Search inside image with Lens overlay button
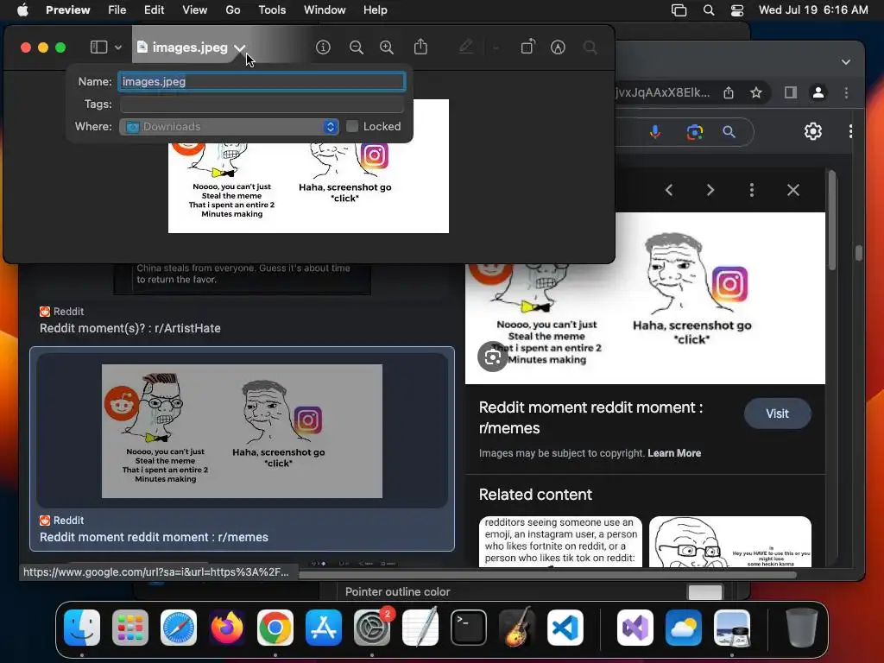Screen dimensions: 884x663 pos(493,357)
